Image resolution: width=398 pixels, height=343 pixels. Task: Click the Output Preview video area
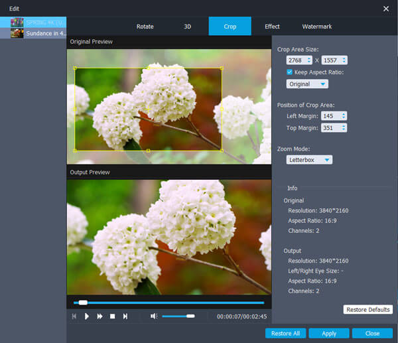click(x=169, y=238)
